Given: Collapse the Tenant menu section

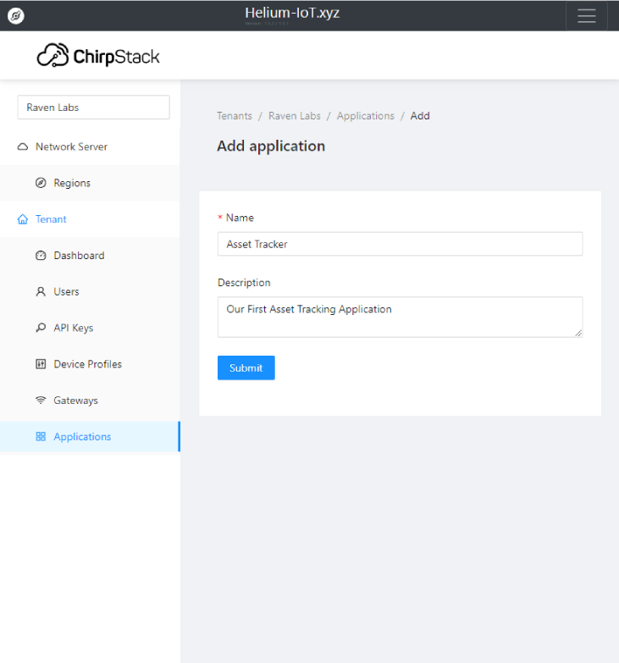Looking at the screenshot, I should (x=90, y=219).
